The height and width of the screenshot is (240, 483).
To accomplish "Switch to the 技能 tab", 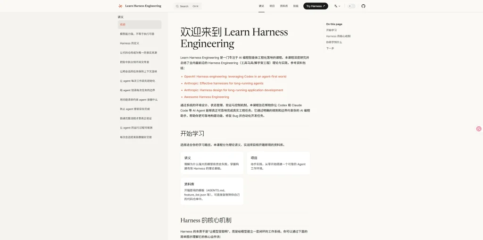I will (296, 6).
